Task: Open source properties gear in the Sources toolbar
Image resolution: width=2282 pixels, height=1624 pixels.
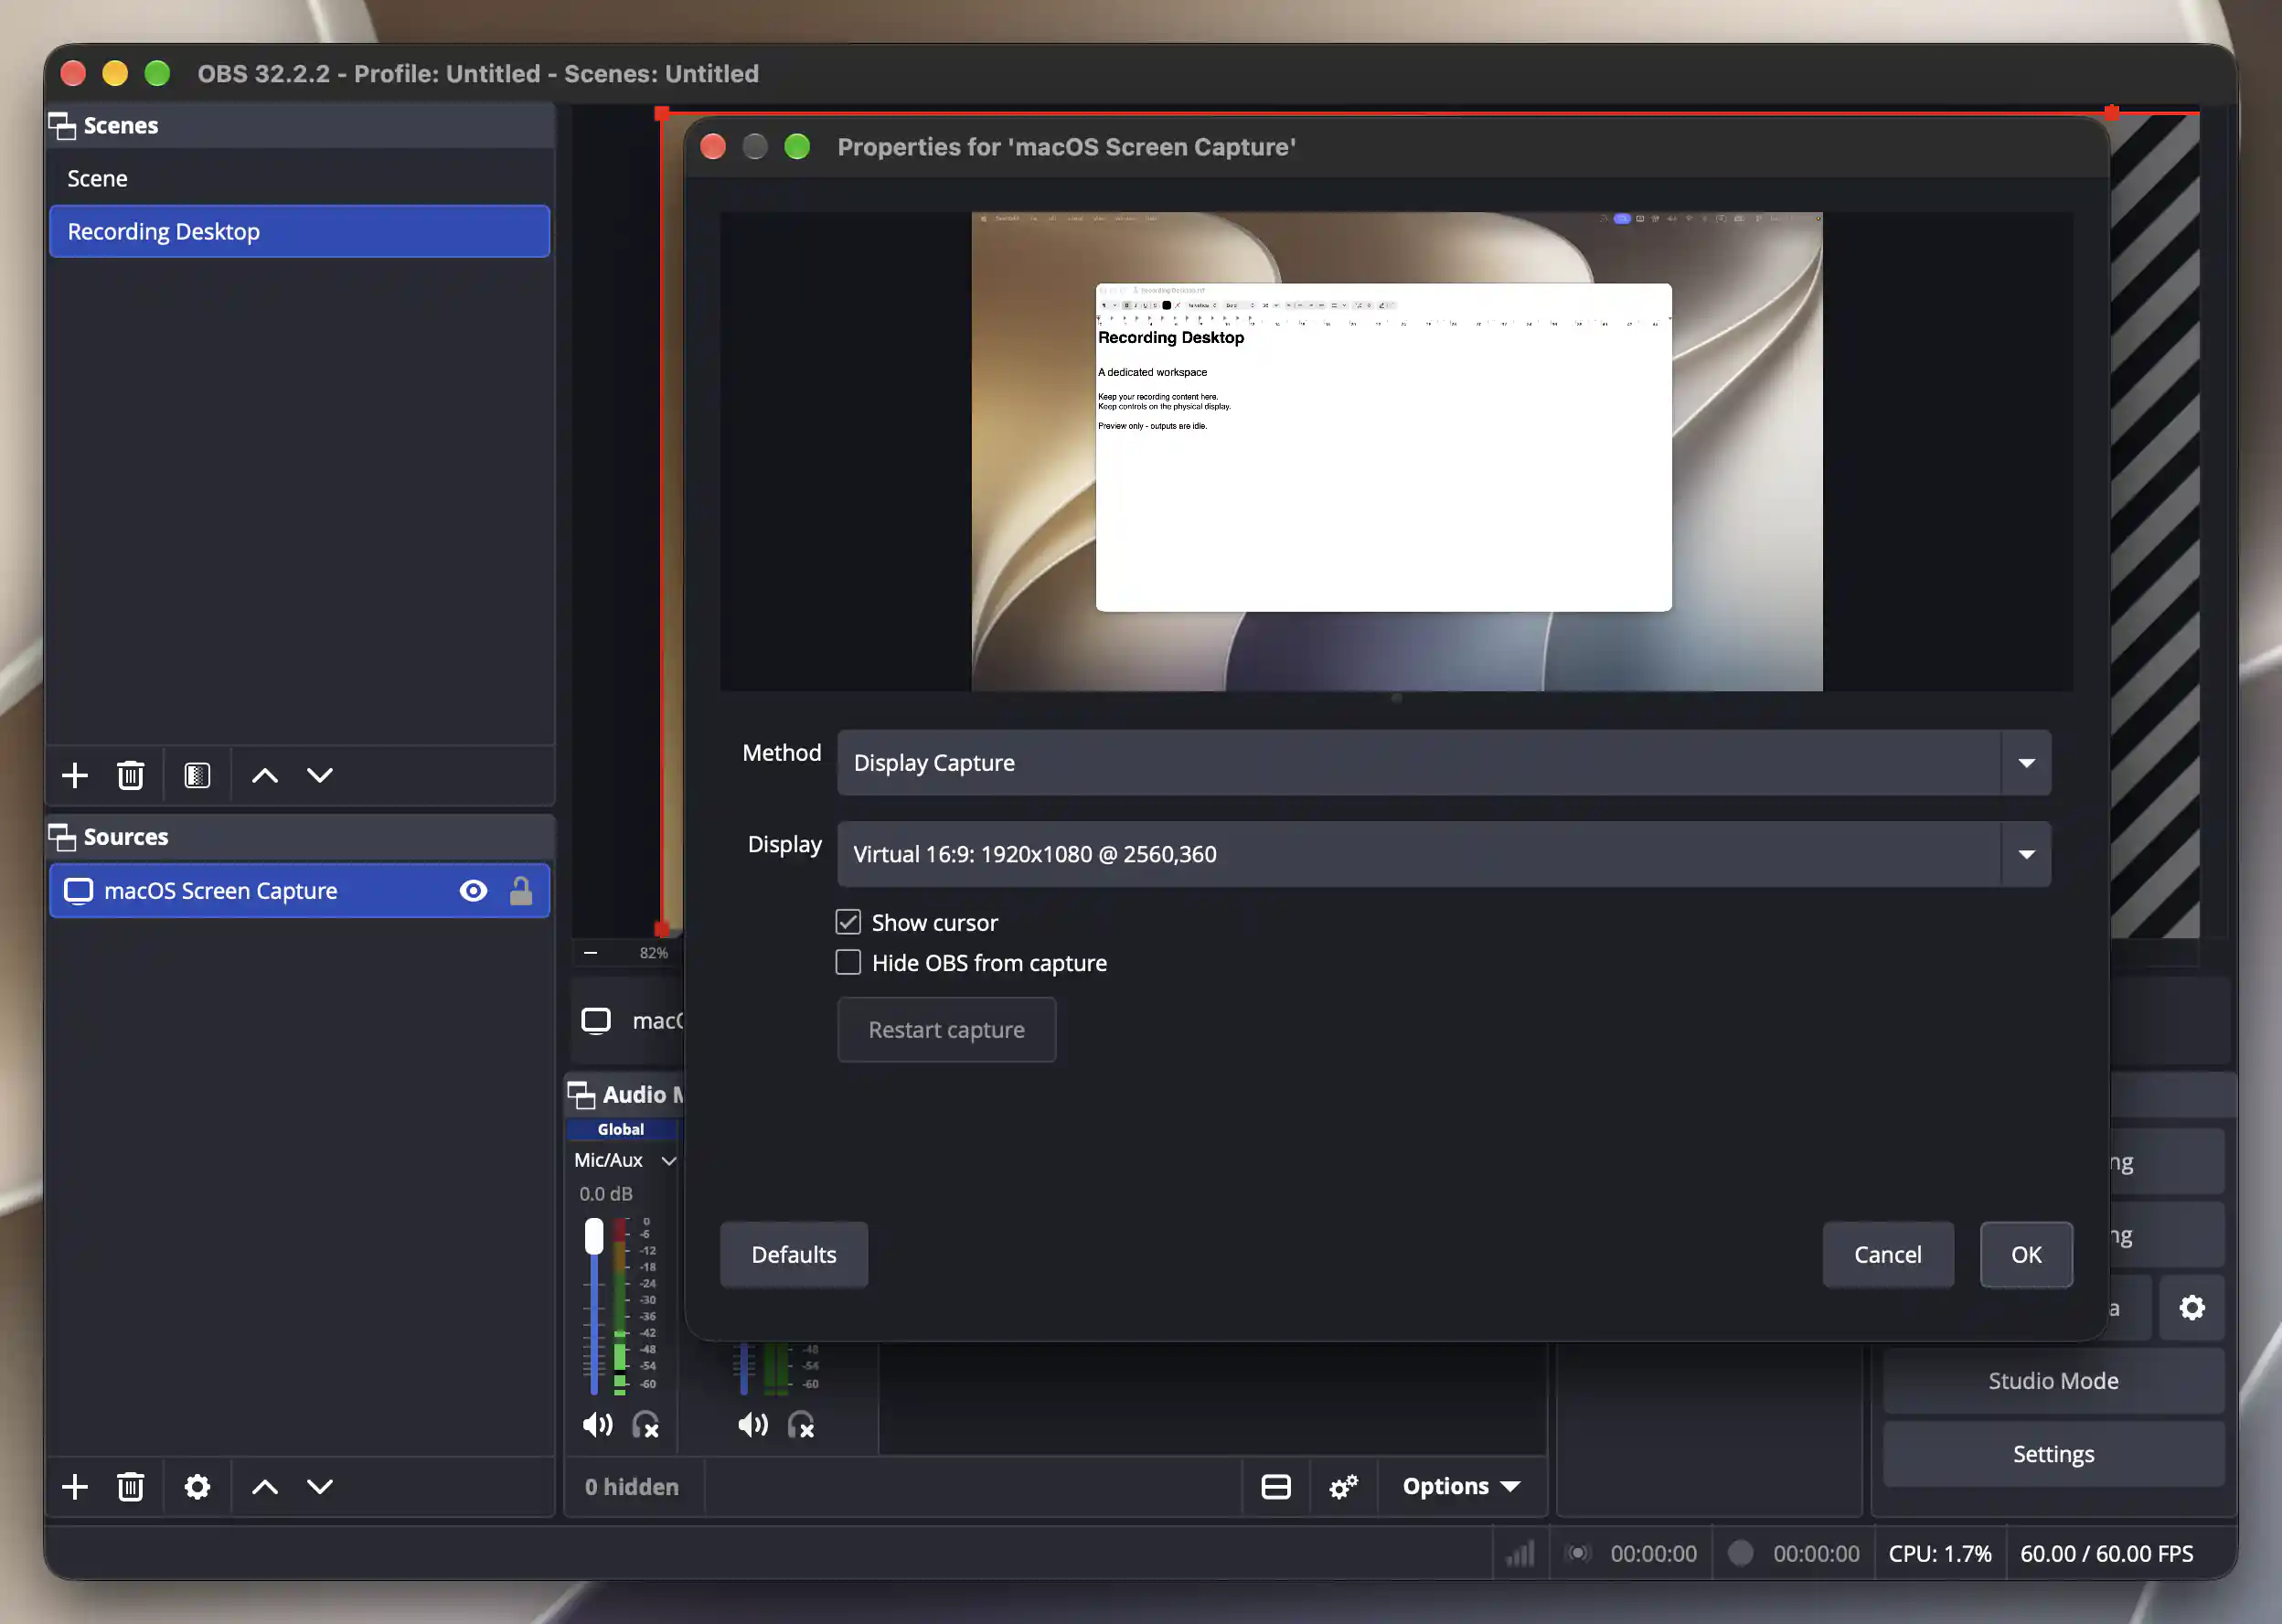Action: coord(197,1487)
